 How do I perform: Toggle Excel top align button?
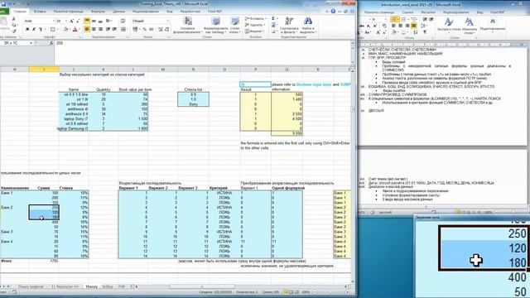point(87,21)
